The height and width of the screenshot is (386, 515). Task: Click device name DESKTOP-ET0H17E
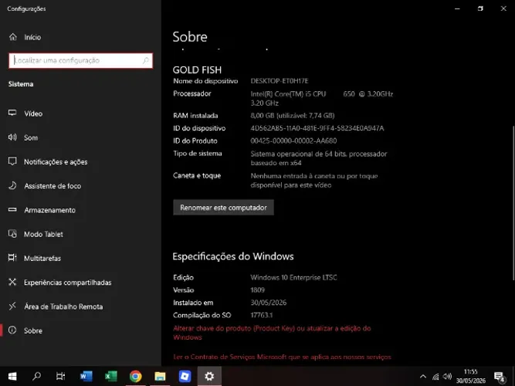click(280, 81)
